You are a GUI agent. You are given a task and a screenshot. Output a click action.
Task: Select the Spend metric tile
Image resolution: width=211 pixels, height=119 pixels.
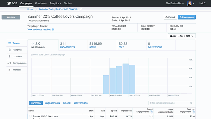(102, 45)
